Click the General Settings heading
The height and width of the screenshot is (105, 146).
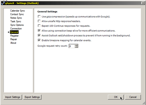click(x=47, y=12)
